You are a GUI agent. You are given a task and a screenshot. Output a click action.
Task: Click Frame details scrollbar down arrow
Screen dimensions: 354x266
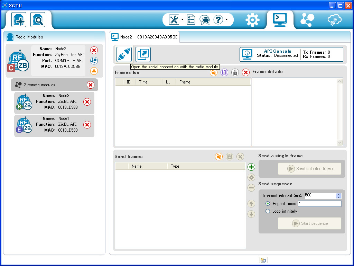coord(339,142)
